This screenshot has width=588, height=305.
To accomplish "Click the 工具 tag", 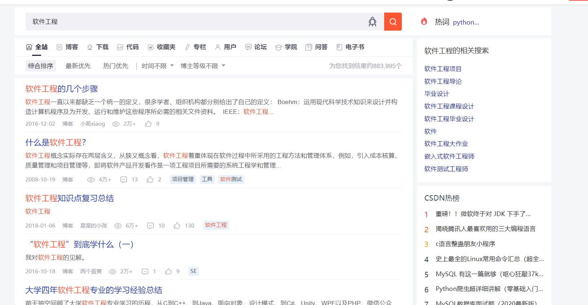I will tap(207, 179).
